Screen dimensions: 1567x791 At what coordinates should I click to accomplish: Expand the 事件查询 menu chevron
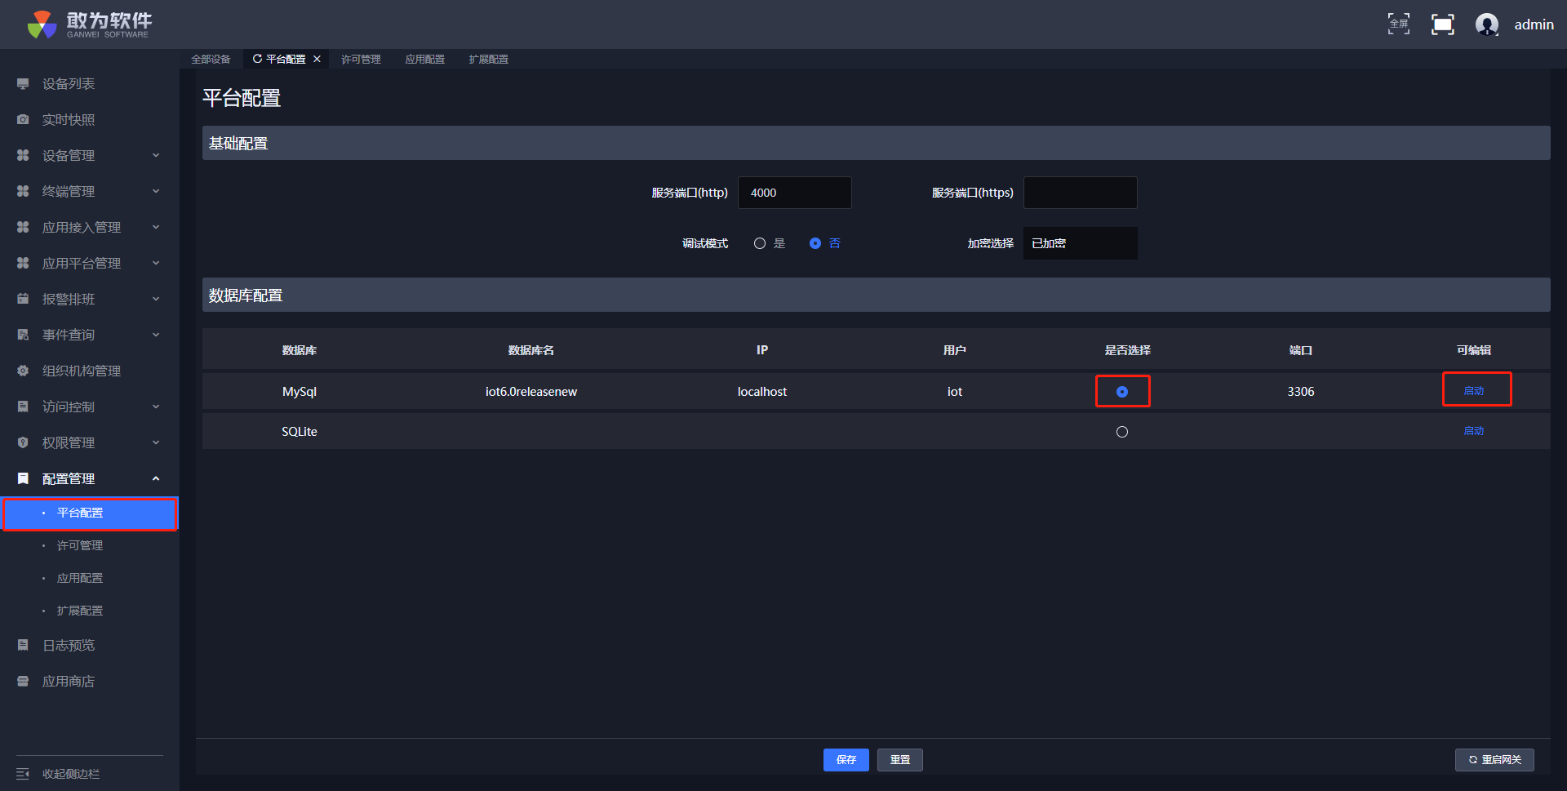pos(156,336)
